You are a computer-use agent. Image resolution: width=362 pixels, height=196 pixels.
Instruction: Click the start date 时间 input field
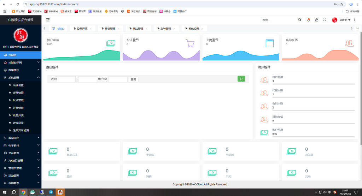tap(66, 79)
